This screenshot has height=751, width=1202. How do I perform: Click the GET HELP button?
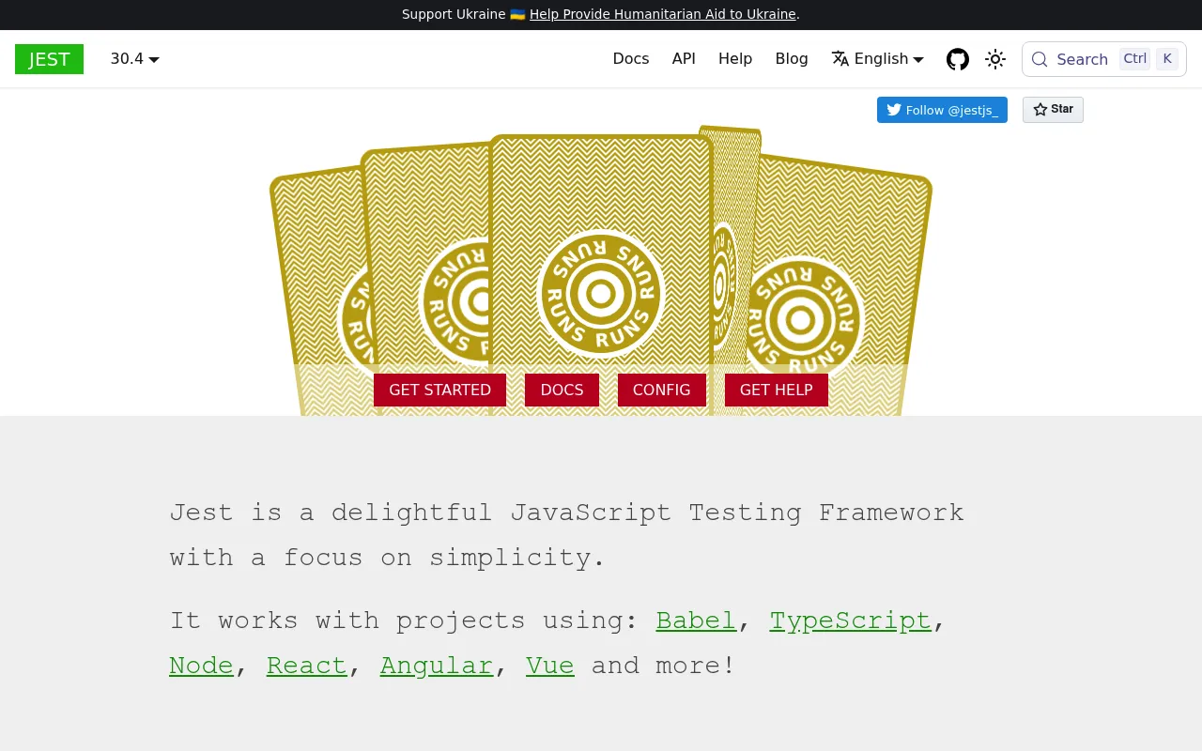click(776, 390)
